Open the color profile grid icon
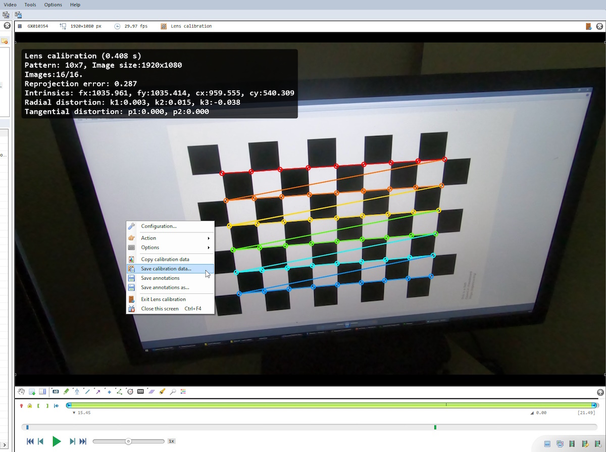The width and height of the screenshot is (606, 452). 183,391
